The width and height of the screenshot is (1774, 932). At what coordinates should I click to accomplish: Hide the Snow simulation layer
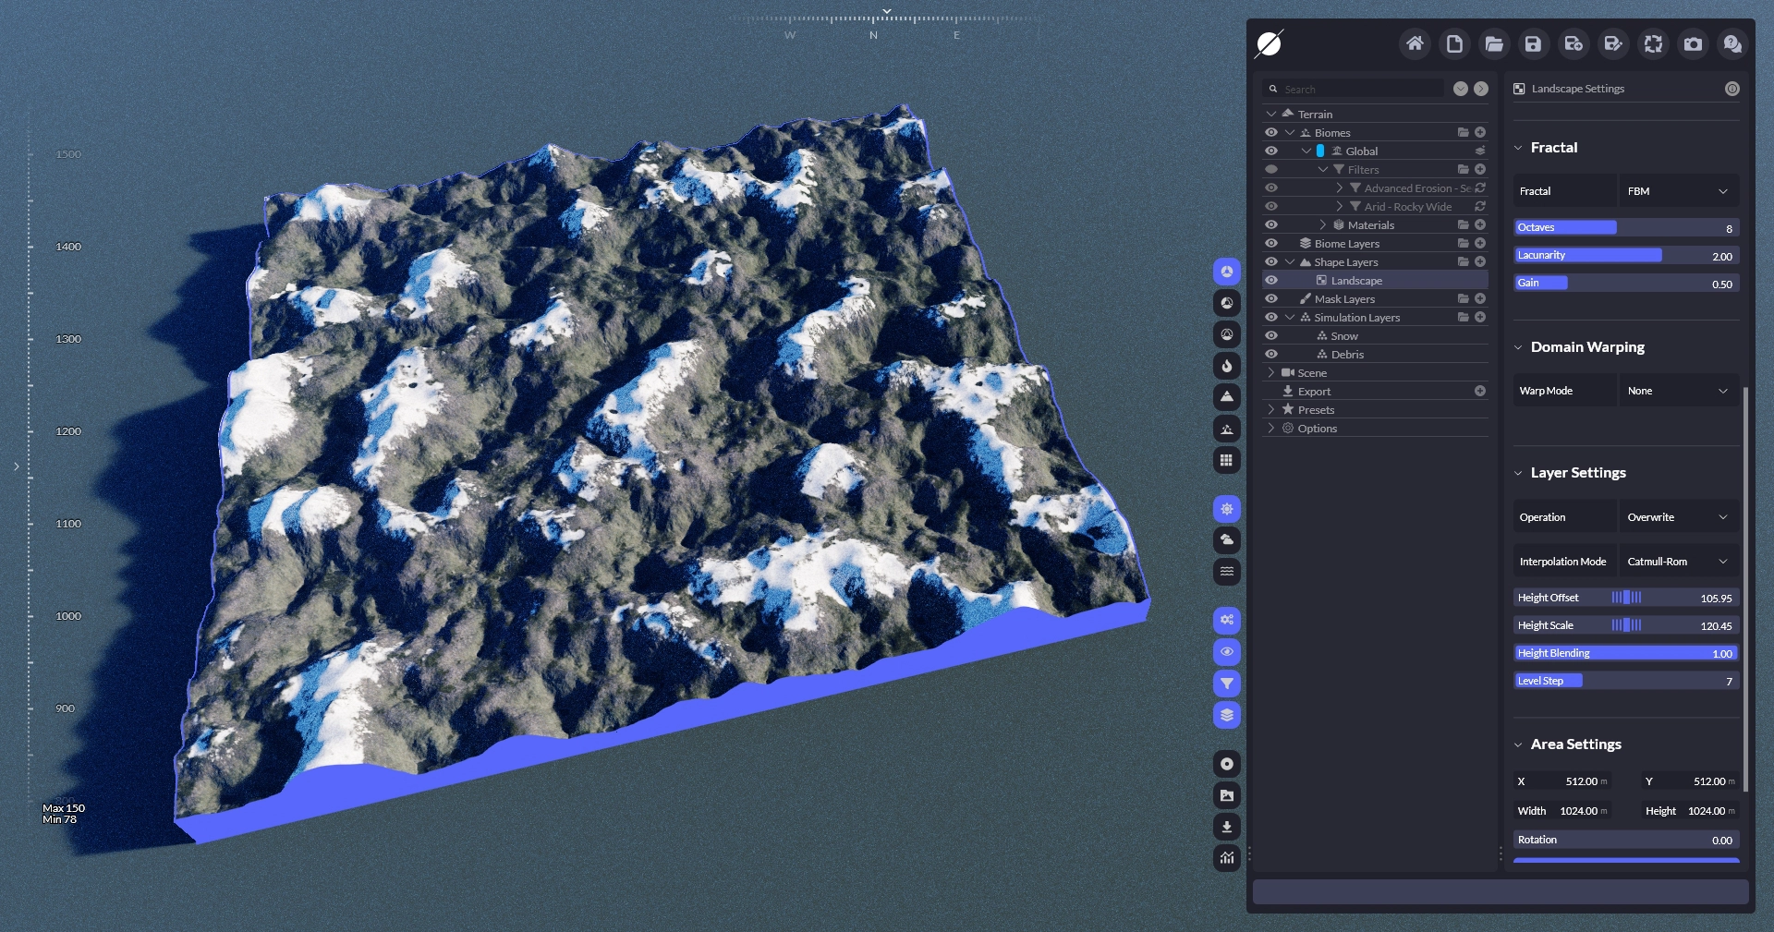(1271, 336)
